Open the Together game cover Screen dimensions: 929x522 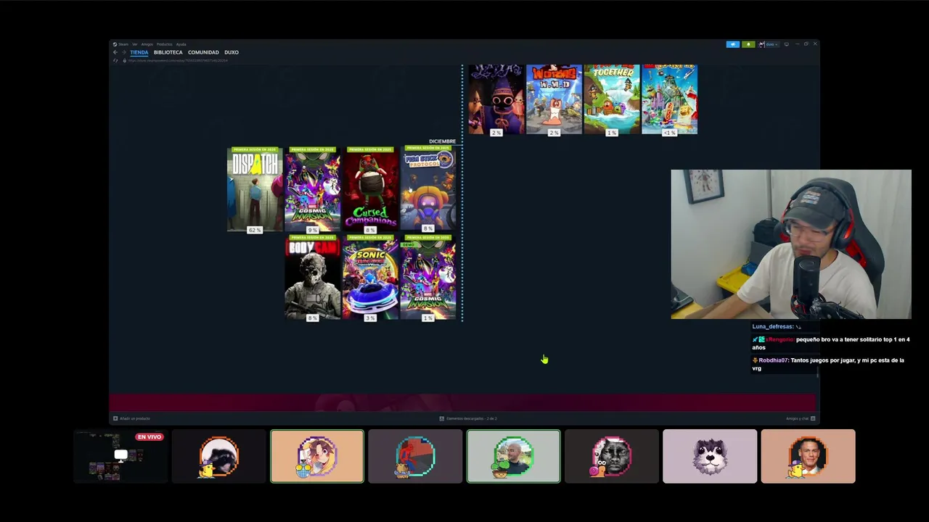(612, 99)
